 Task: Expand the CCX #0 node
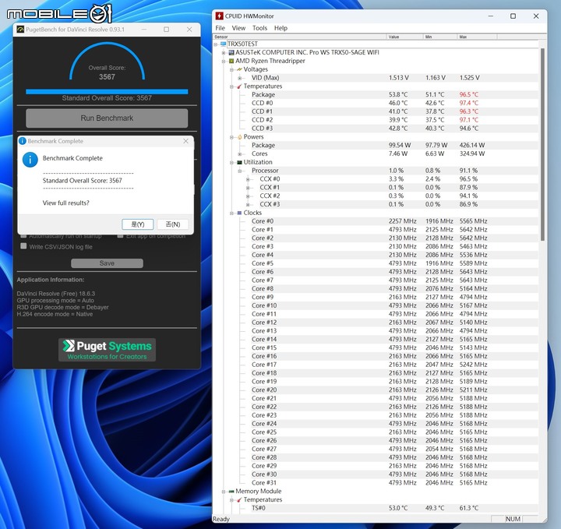[248, 179]
